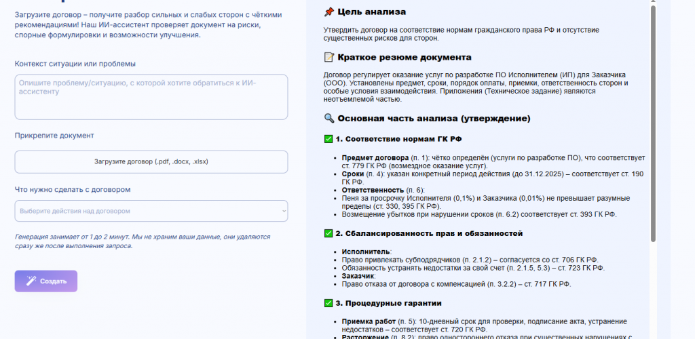Click the heading 'Краткое резюме документа'
The width and height of the screenshot is (695, 339).
pyautogui.click(x=405, y=58)
